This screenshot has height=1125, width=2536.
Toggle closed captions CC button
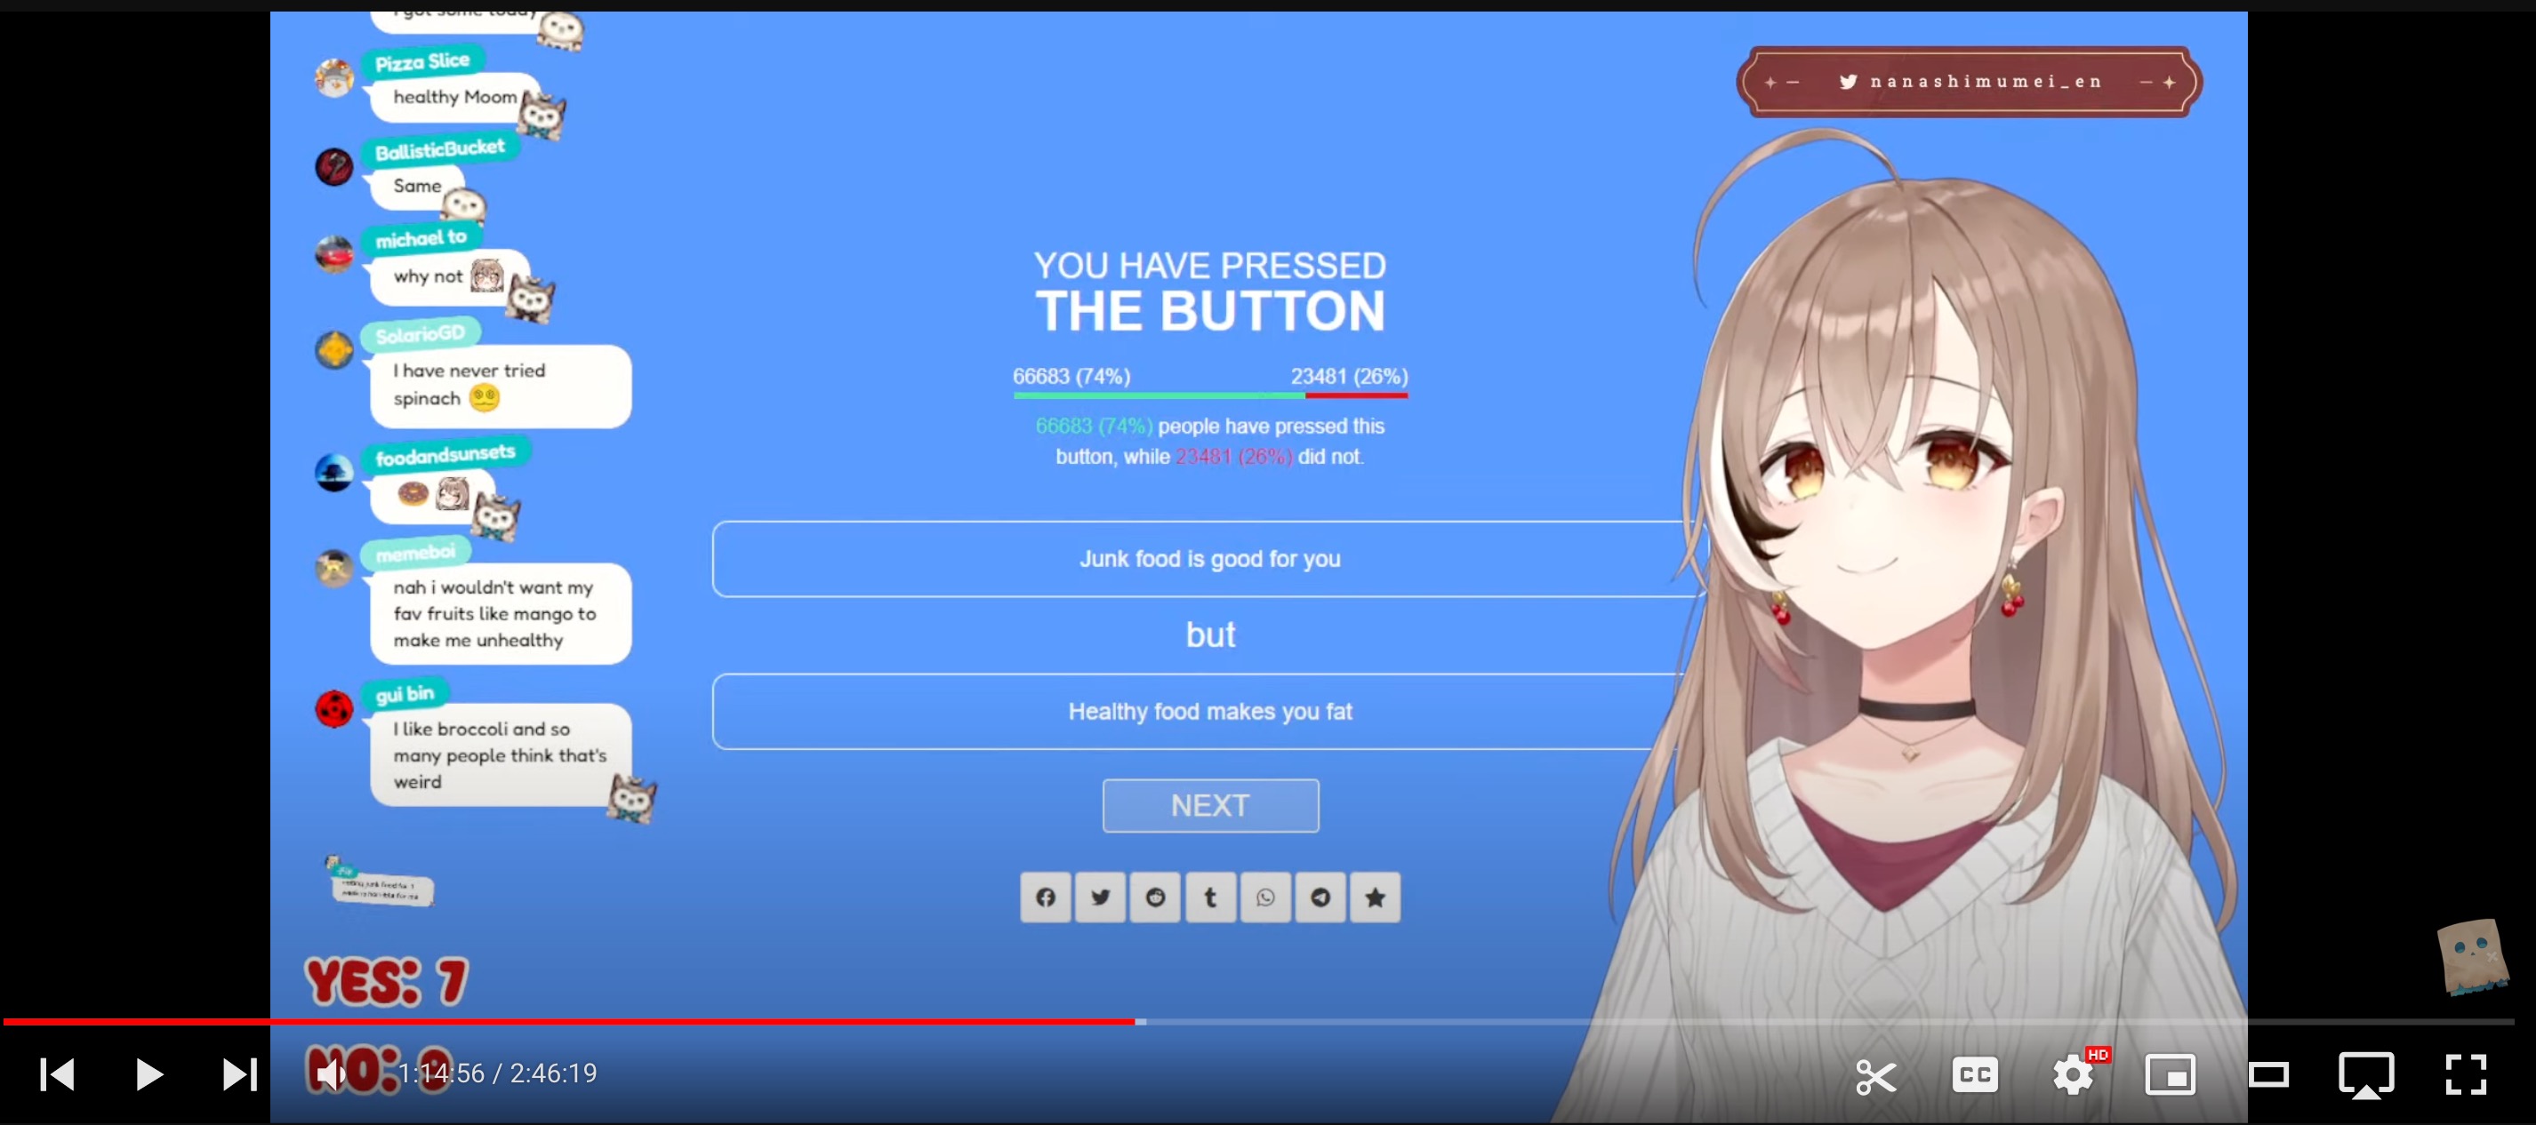pos(1975,1073)
